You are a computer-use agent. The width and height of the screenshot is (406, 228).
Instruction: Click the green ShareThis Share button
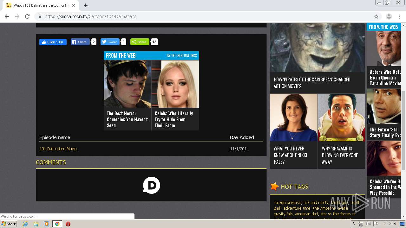pos(140,42)
